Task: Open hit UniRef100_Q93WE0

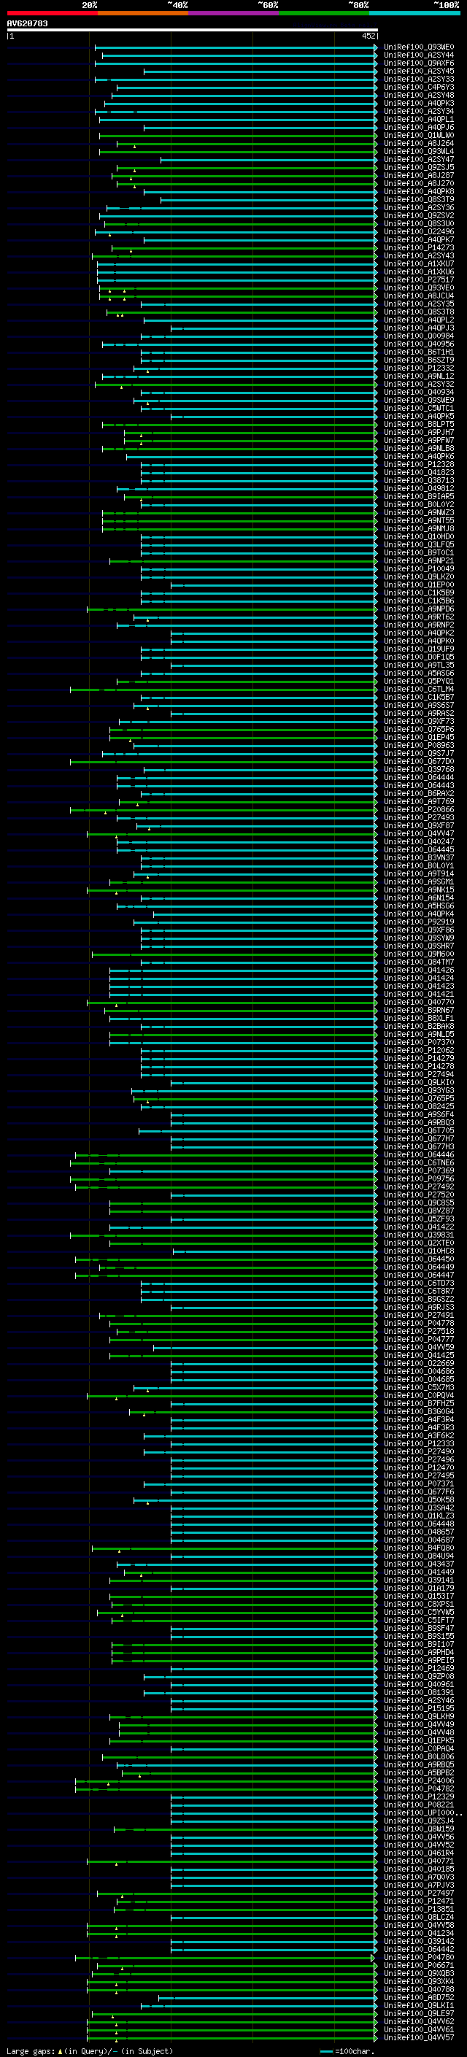Action: coord(419,47)
